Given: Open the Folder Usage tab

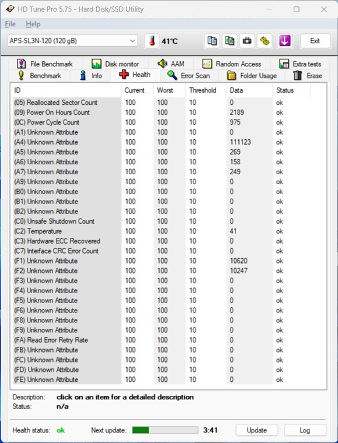Looking at the screenshot, I should [252, 76].
